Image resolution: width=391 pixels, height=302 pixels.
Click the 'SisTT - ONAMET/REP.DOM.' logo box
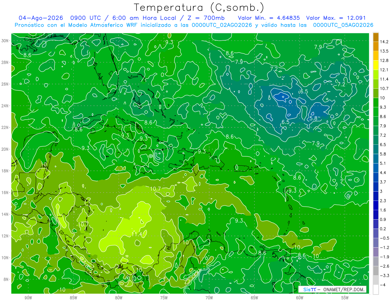(332, 289)
